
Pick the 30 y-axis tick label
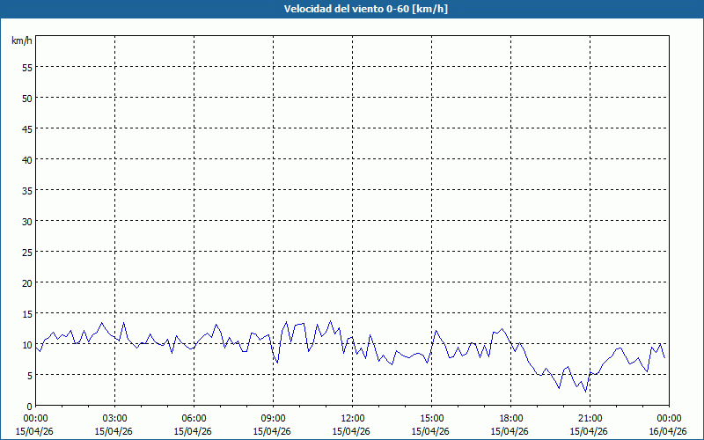pyautogui.click(x=26, y=221)
